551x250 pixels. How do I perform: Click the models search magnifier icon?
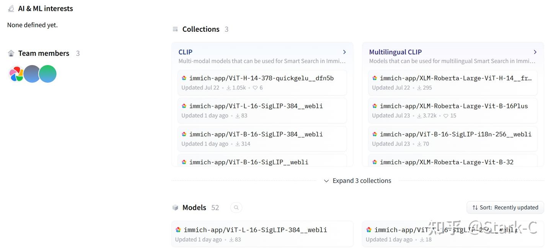[236, 208]
